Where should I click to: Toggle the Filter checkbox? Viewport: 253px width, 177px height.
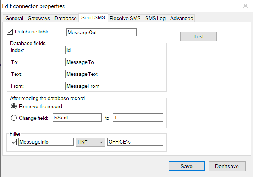click(14, 142)
